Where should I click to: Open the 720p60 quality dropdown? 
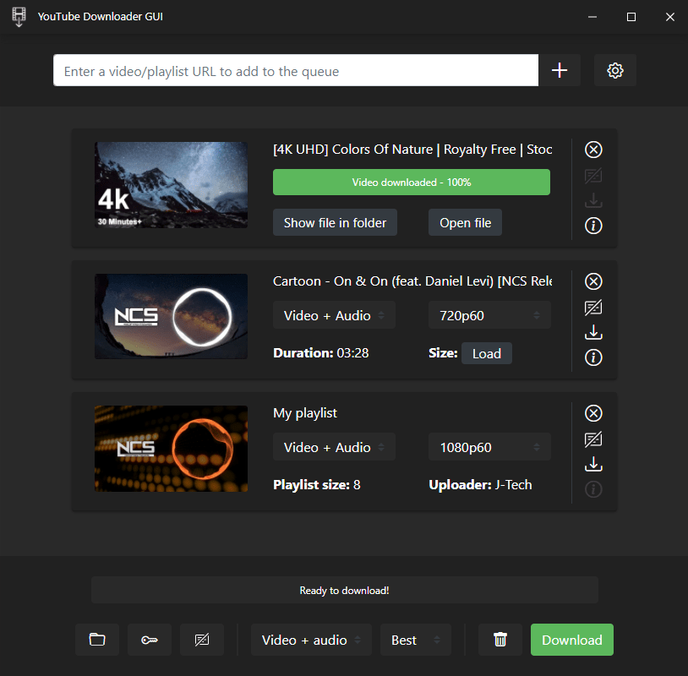[x=489, y=315]
